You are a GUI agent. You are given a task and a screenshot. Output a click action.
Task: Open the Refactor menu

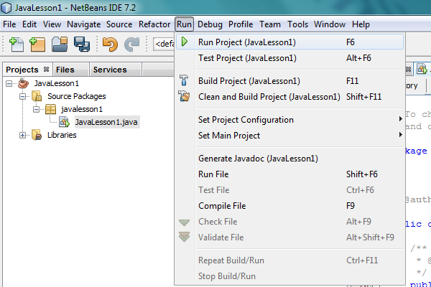(x=154, y=24)
